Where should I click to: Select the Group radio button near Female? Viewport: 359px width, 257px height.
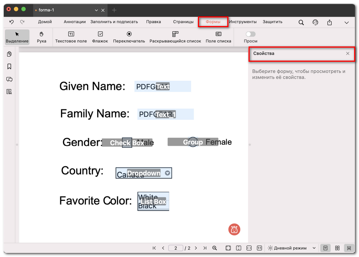[193, 142]
